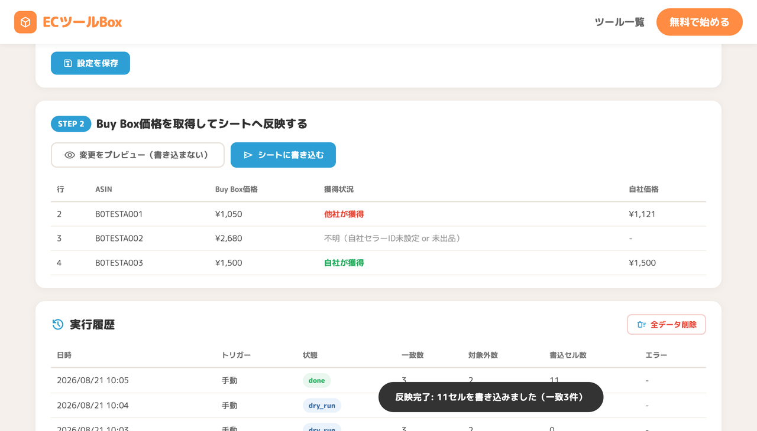Delete all data with 全データ削除 button
Viewport: 757px width, 431px height.
pos(667,324)
